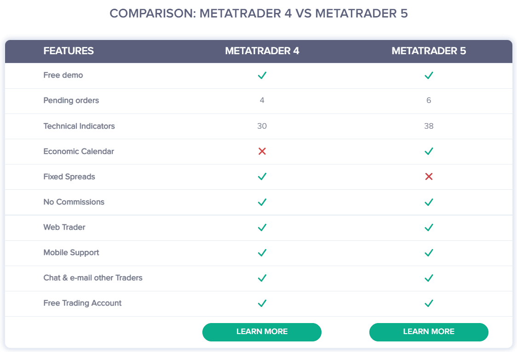Click Learn More under MetaTrader 4

[x=262, y=332]
